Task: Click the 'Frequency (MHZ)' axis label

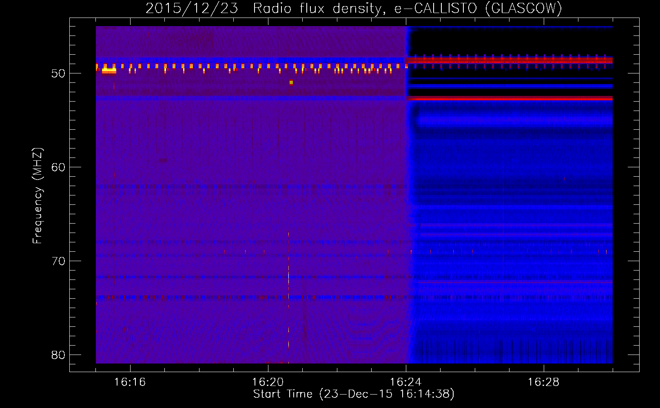Action: [x=38, y=196]
